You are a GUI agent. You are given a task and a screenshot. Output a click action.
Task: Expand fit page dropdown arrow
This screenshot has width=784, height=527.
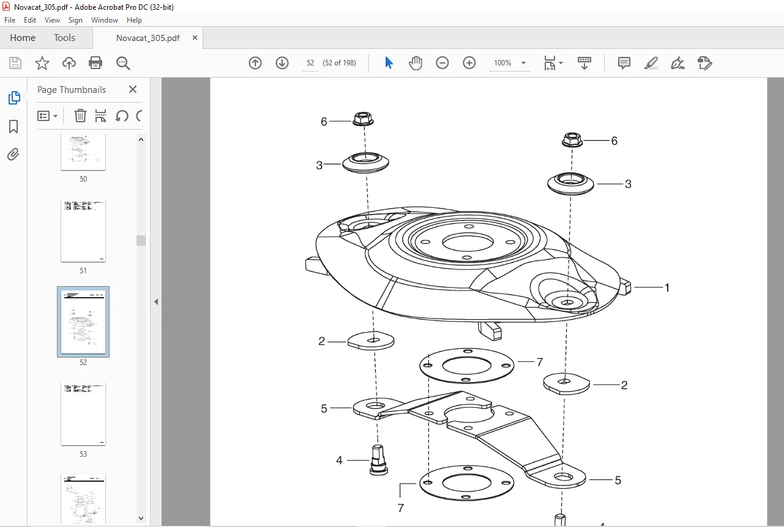point(561,63)
